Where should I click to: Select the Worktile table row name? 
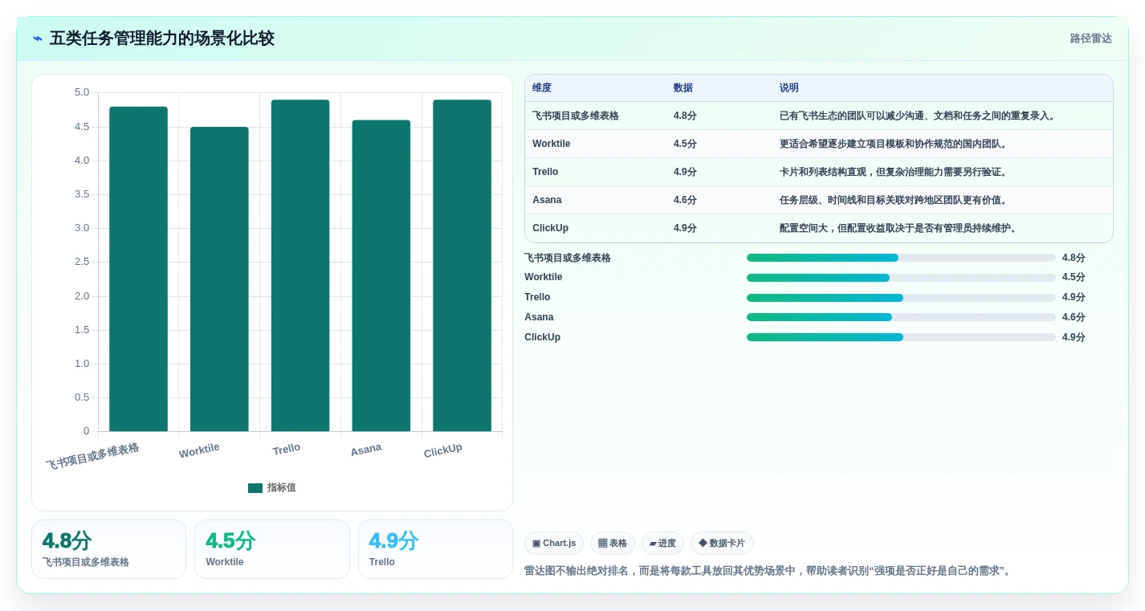tap(552, 144)
